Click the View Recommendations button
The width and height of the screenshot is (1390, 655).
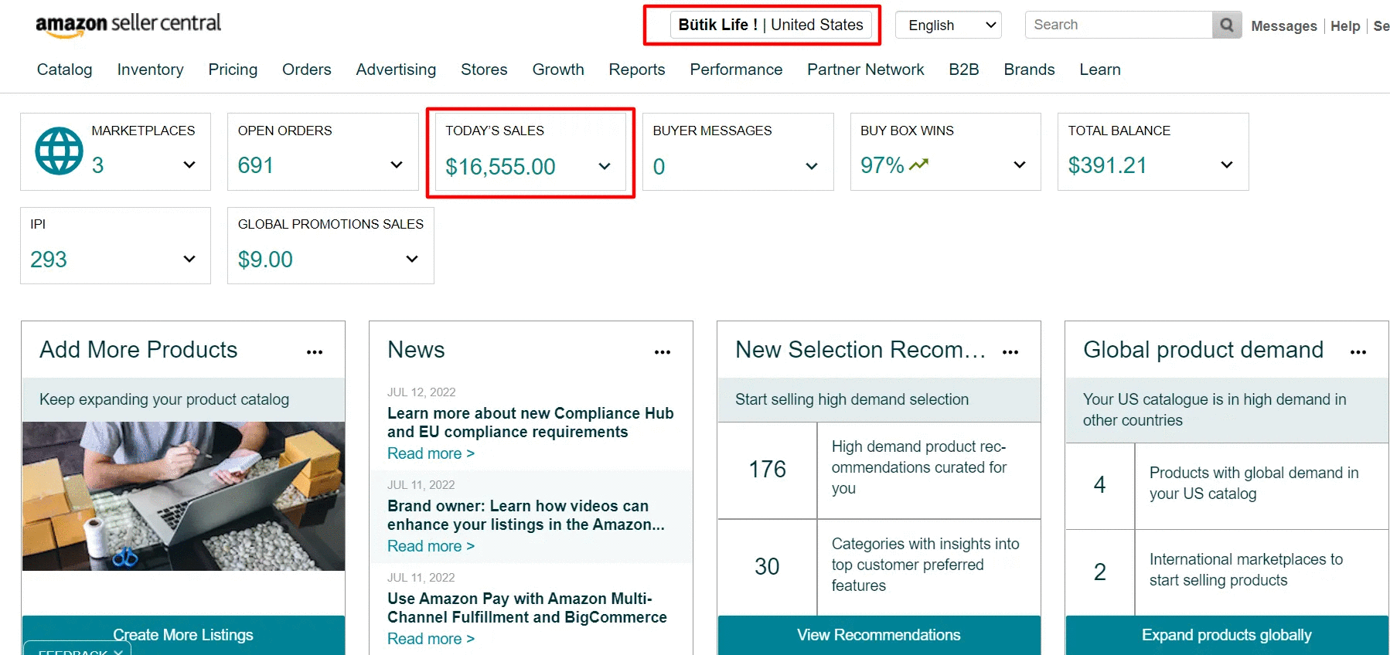(878, 635)
